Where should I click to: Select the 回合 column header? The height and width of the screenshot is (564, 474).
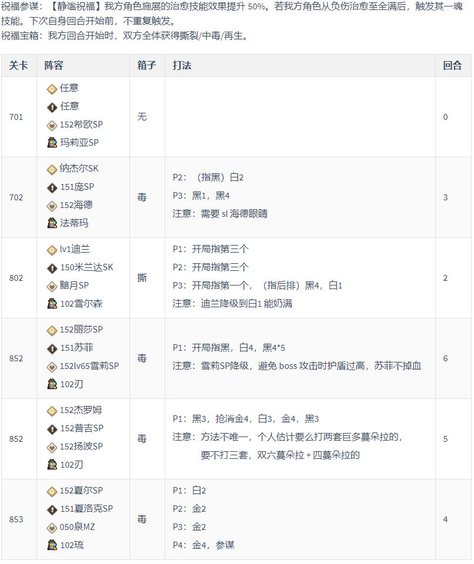point(452,65)
